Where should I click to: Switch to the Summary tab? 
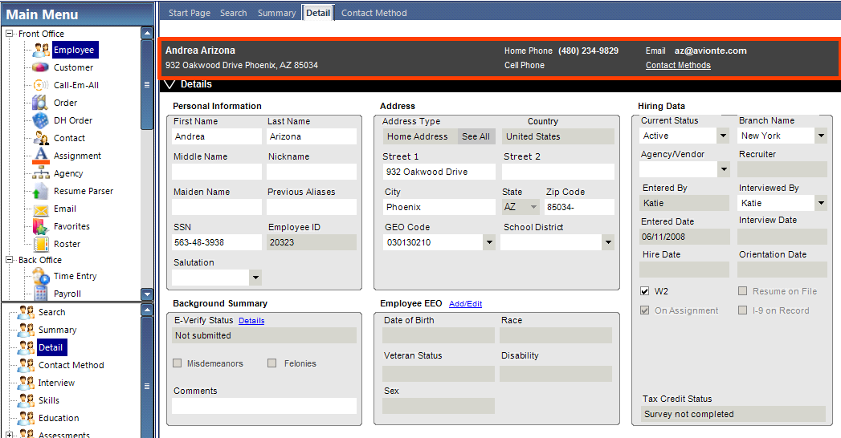coord(277,13)
